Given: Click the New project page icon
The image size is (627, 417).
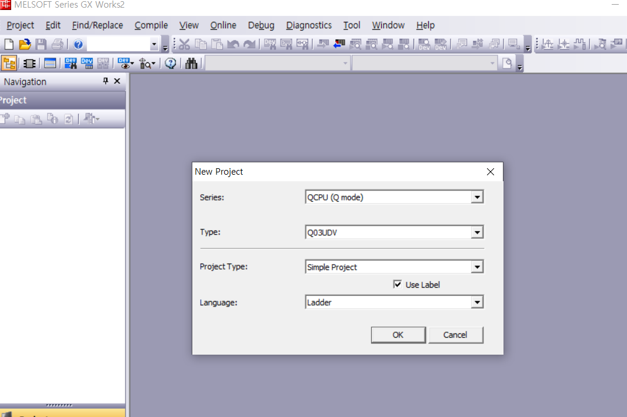Looking at the screenshot, I should coord(9,44).
